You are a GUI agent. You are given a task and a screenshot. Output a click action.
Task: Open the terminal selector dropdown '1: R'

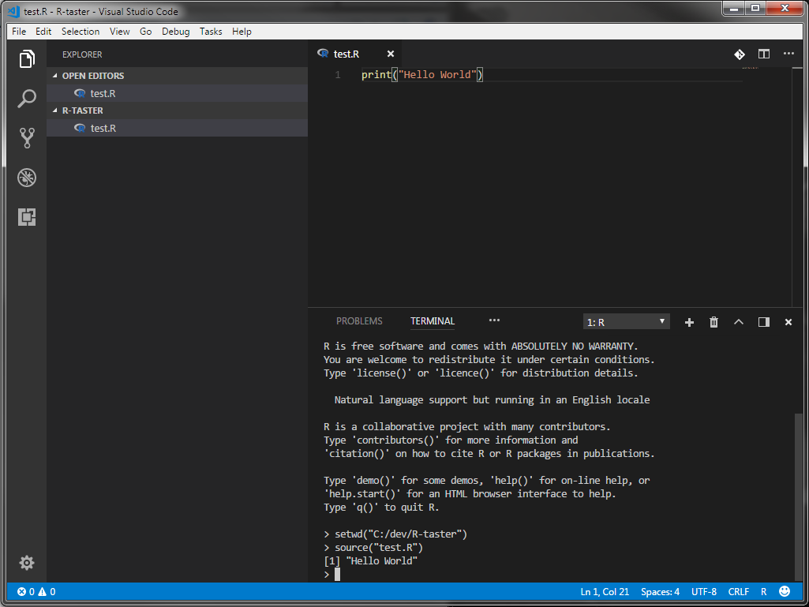tap(627, 322)
